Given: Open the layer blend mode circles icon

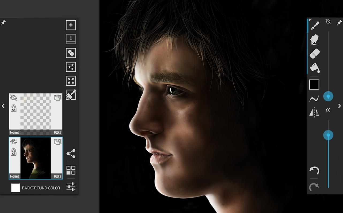Looking at the screenshot, I should 71,53.
